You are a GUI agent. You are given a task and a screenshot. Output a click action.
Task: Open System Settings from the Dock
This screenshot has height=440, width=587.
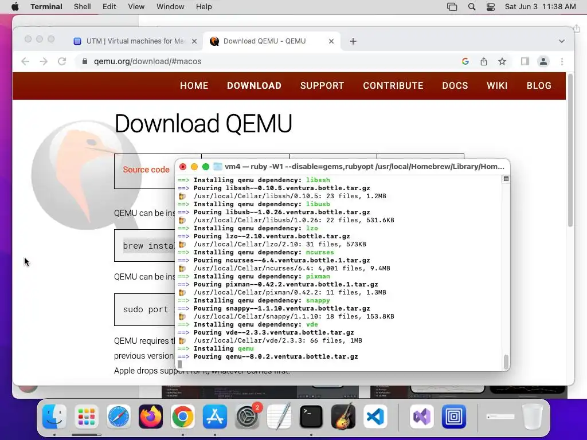pos(247,417)
